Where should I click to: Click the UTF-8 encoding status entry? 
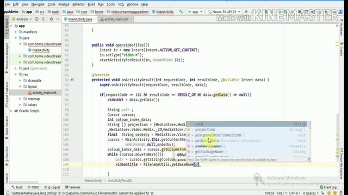pos(295,193)
